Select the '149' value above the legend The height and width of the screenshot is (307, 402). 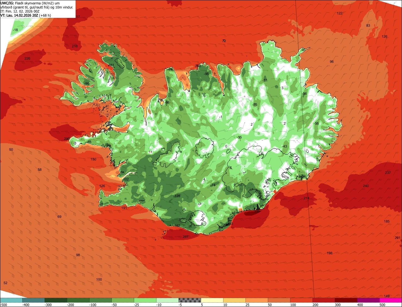[x=387, y=296]
